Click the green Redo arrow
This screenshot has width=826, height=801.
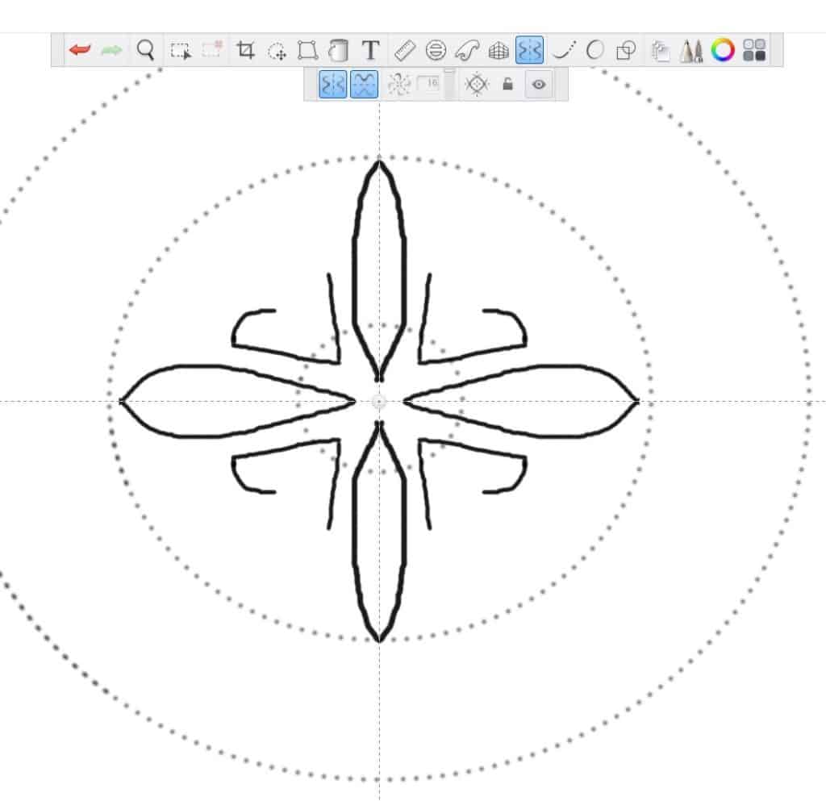point(111,50)
